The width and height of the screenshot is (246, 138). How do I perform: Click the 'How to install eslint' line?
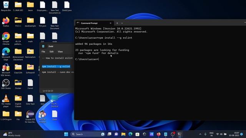tap(57, 58)
